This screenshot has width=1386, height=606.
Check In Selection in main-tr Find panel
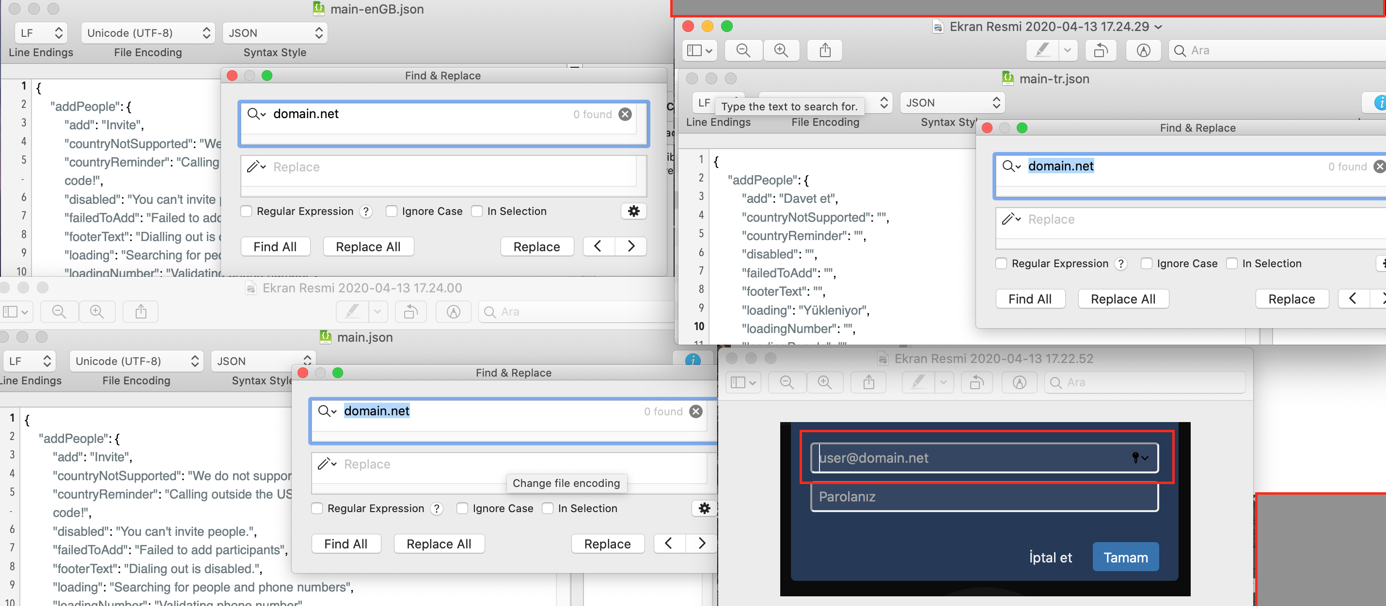pos(1231,263)
